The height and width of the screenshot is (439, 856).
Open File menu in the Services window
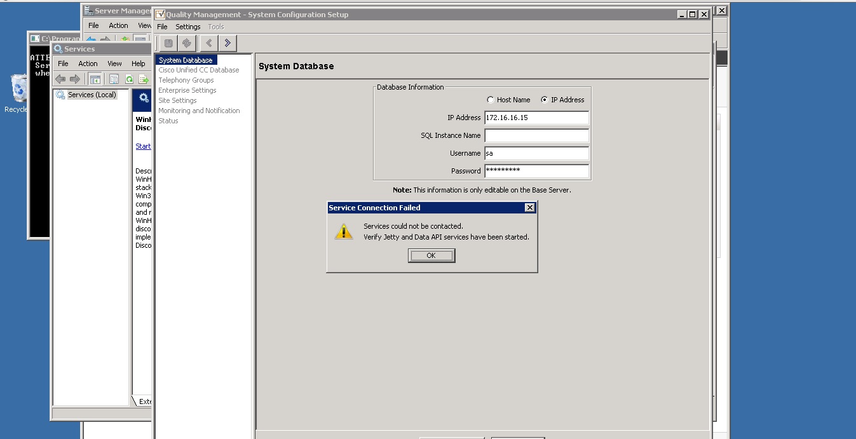point(63,64)
